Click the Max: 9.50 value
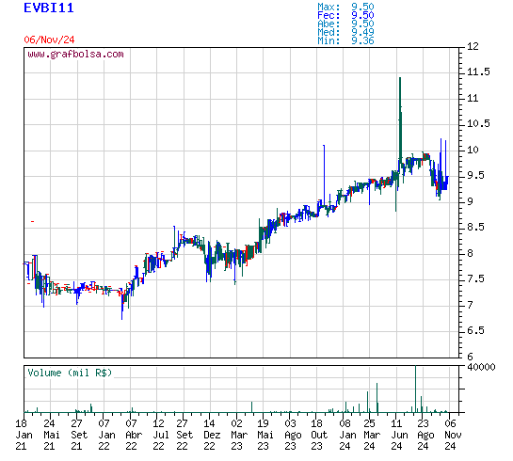Screen dimensions: 513x461 [345, 7]
